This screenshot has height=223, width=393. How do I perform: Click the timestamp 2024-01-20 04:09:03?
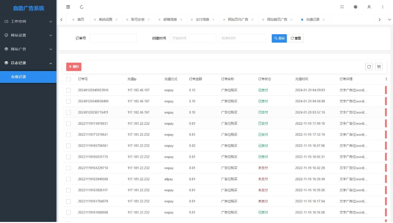[310, 90]
